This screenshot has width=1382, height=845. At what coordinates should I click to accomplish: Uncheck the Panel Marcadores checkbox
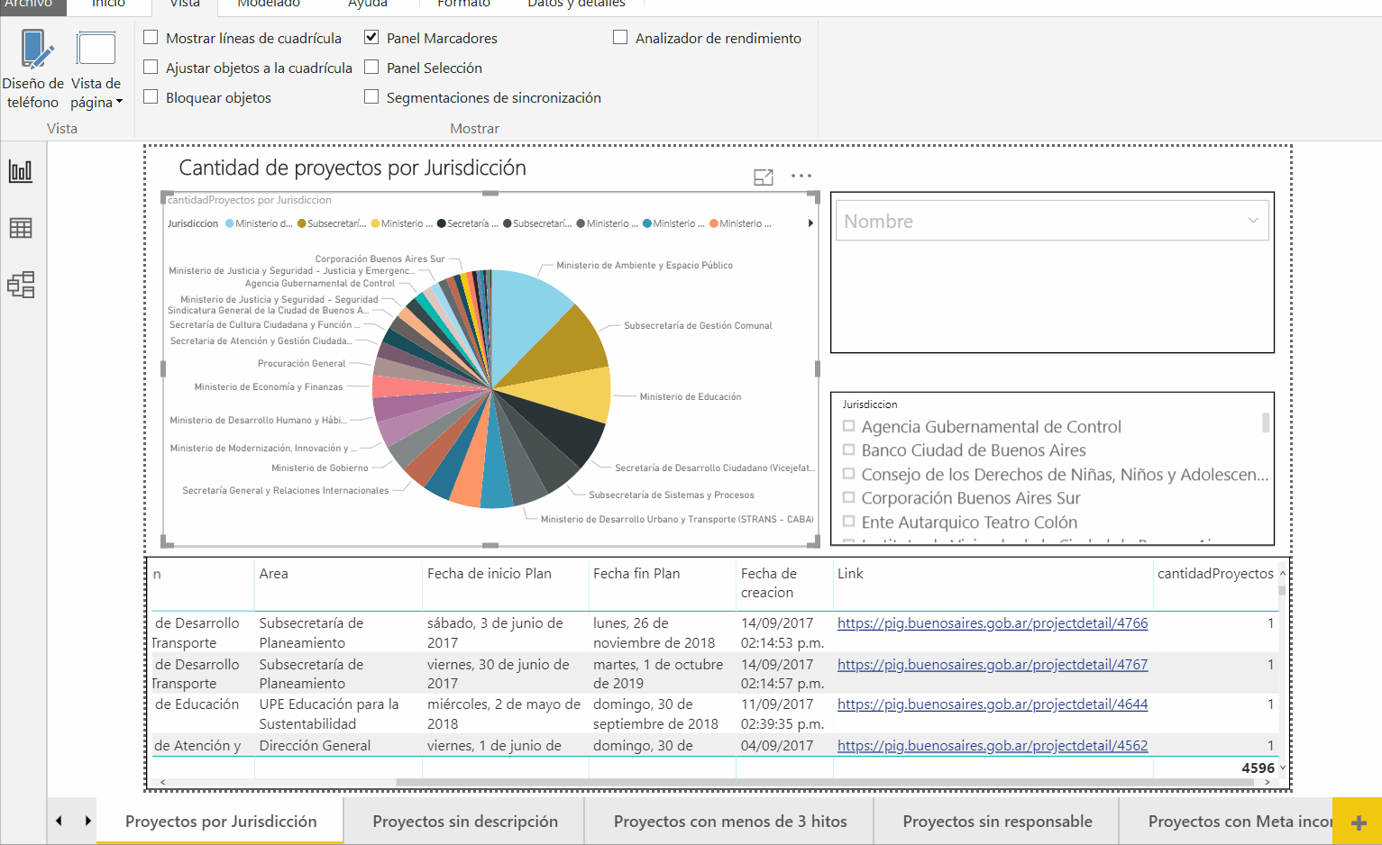coord(371,38)
